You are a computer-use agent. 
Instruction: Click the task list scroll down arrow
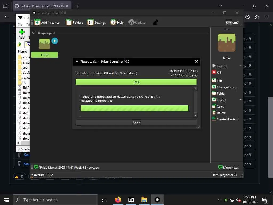(x=195, y=116)
